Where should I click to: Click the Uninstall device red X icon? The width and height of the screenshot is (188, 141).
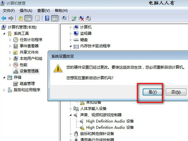point(81,18)
